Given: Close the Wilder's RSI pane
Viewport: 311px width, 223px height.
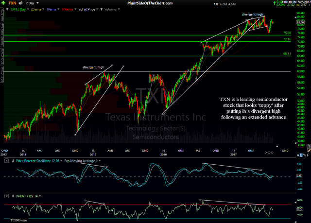Looking at the screenshot, I should pyautogui.click(x=6, y=195).
